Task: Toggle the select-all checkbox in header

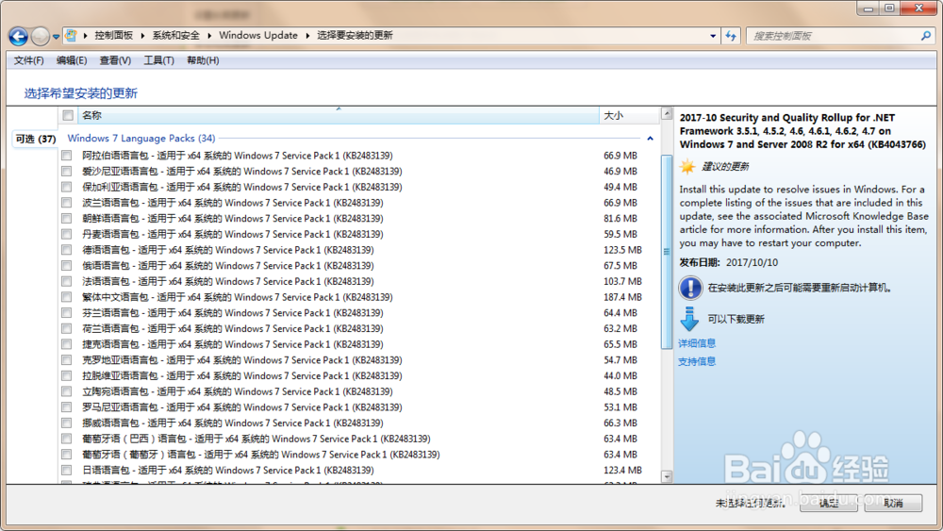Action: point(68,115)
